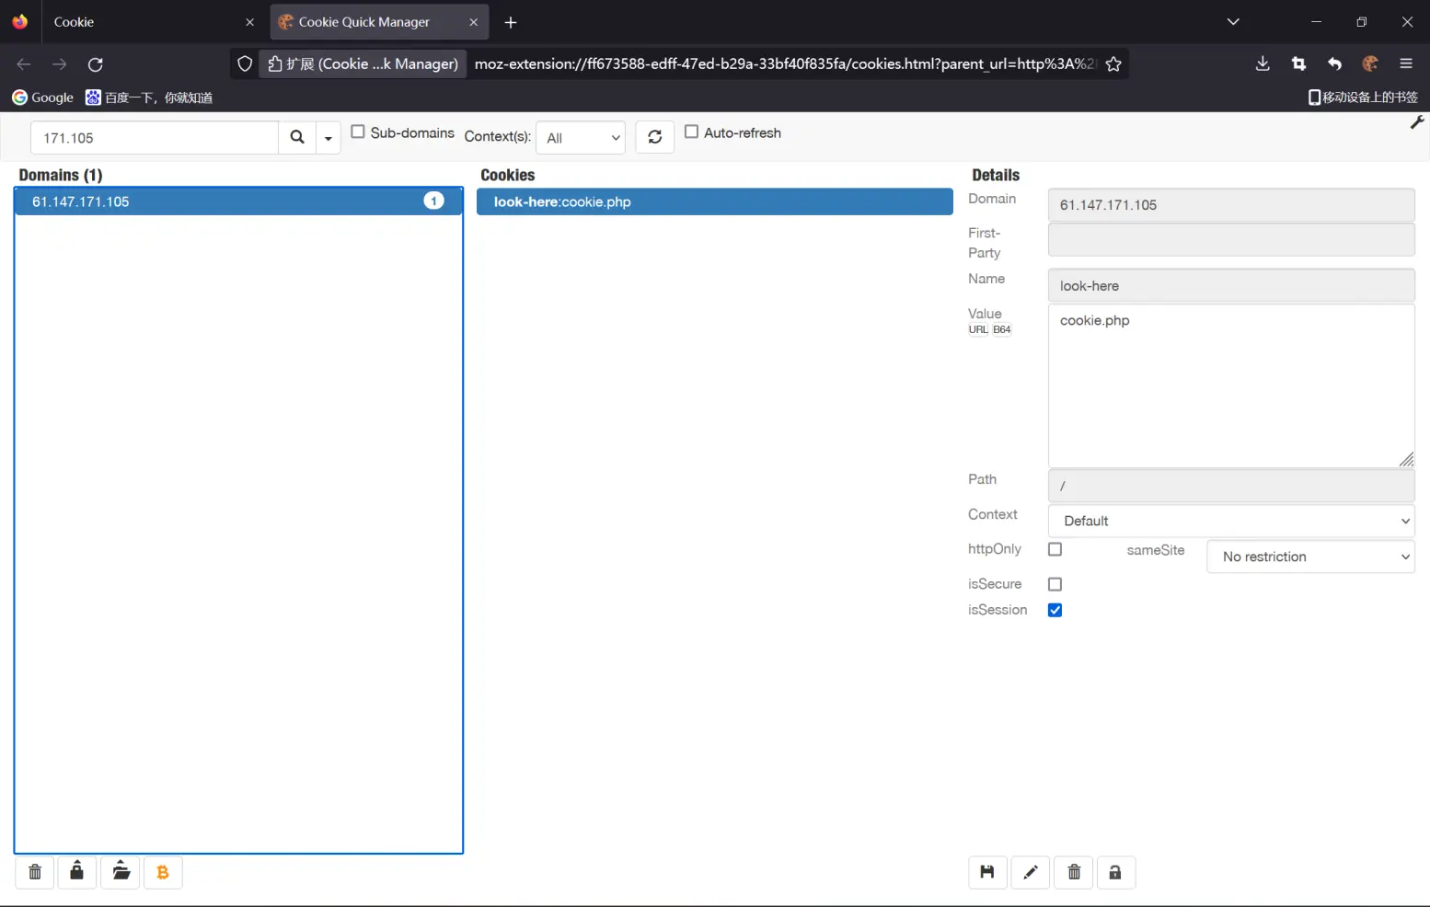Check the httpOnly checkbox

coord(1055,549)
